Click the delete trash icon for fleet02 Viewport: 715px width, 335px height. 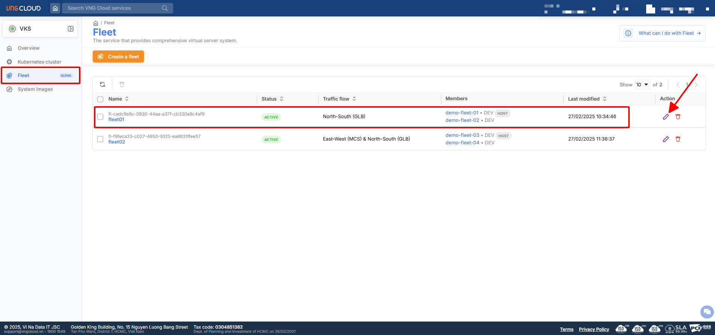tap(678, 139)
